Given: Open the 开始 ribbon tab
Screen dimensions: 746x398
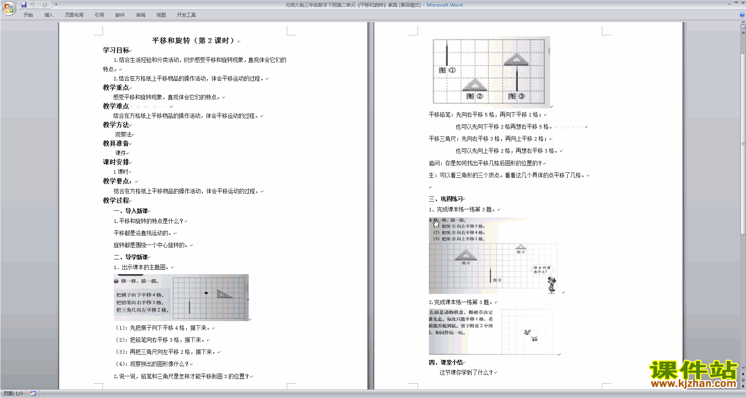Looking at the screenshot, I should coord(28,15).
